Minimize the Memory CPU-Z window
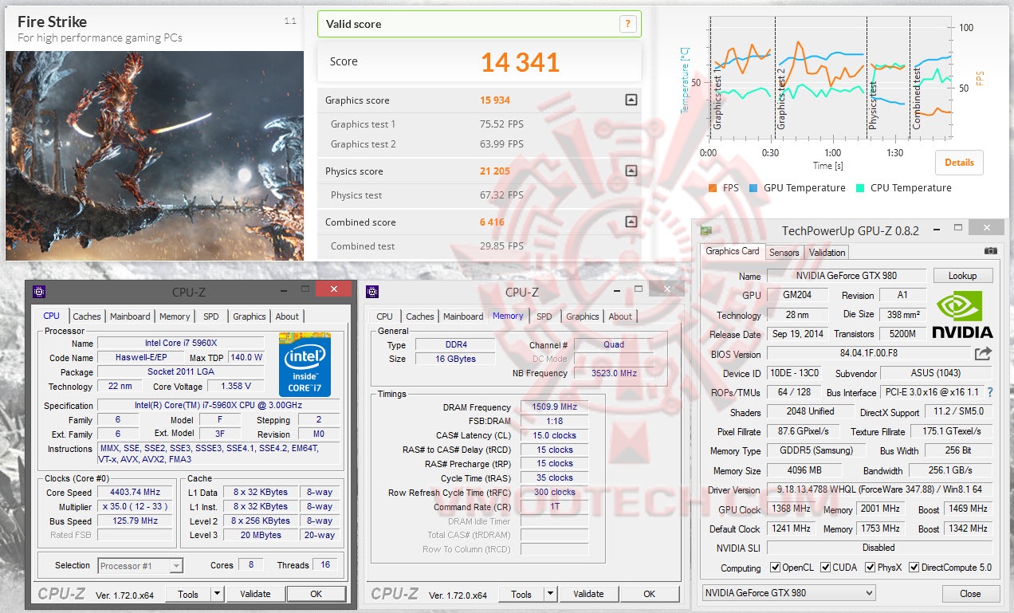This screenshot has height=613, width=1014. point(616,290)
